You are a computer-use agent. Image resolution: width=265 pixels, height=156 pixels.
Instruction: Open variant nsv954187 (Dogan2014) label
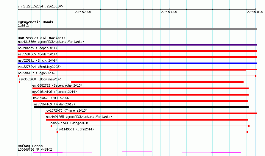[37, 73]
